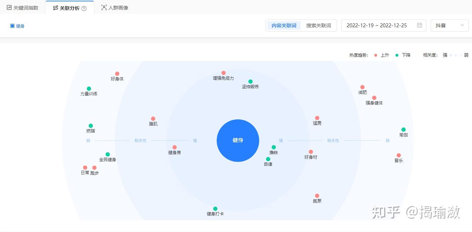Click the help question mark beside 关联分析
This screenshot has width=472, height=232.
[x=84, y=8]
